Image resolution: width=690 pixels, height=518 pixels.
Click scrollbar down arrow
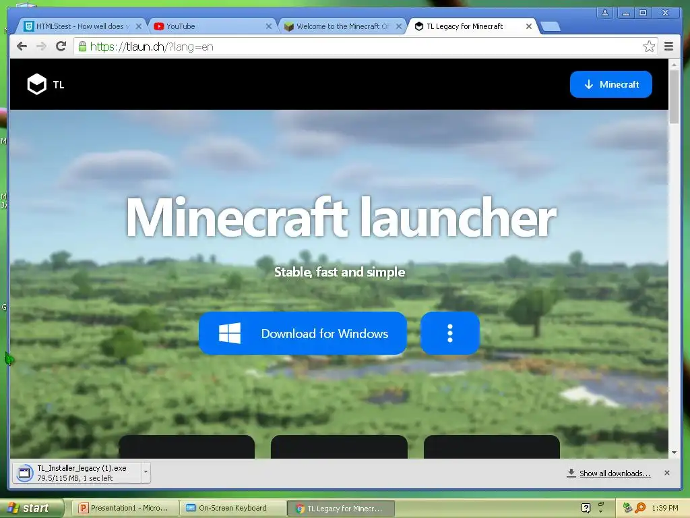674,453
